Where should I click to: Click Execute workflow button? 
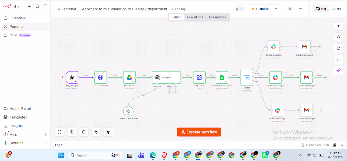coord(199,132)
